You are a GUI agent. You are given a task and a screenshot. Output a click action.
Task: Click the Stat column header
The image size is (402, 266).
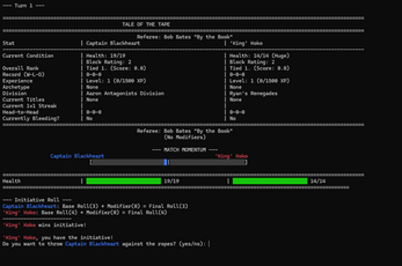click(x=9, y=43)
